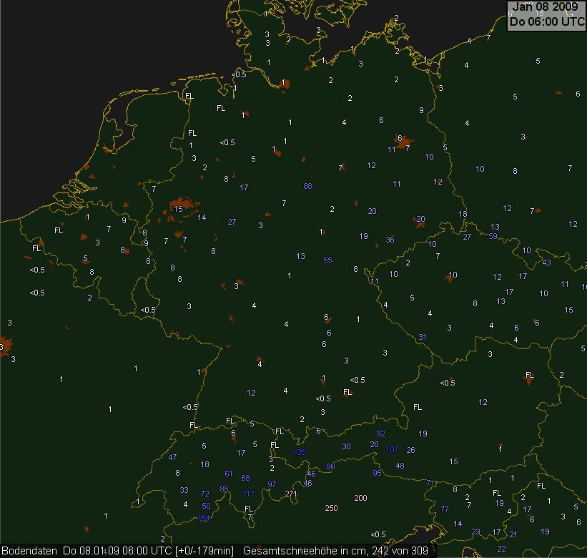Select the 72 snow depth value
The width and height of the screenshot is (587, 558).
coord(204,494)
